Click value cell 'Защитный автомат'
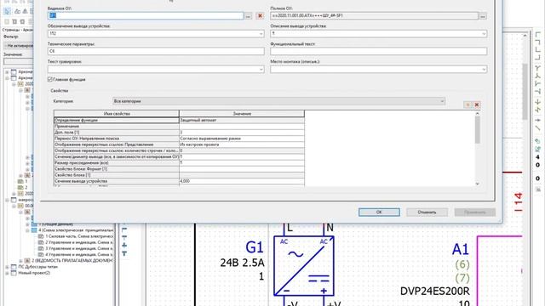The width and height of the screenshot is (545, 306). coord(242,120)
